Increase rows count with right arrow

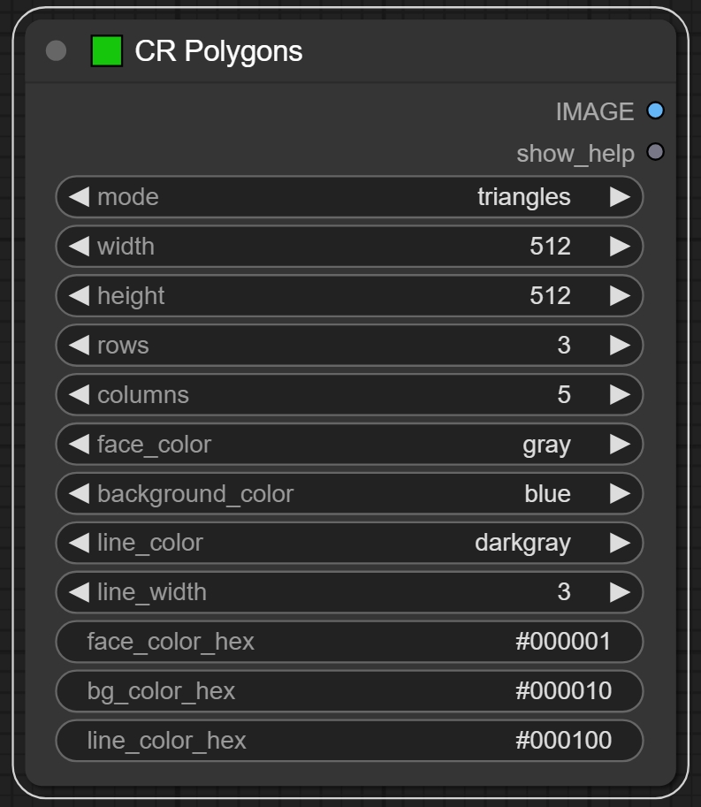coord(620,345)
